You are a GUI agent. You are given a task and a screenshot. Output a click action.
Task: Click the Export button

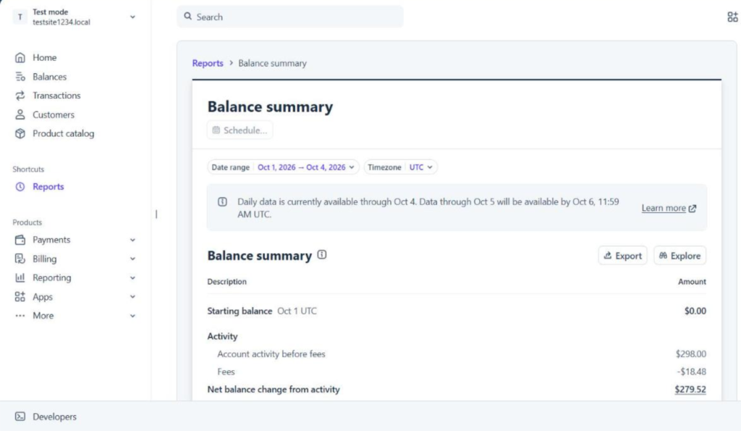(622, 256)
